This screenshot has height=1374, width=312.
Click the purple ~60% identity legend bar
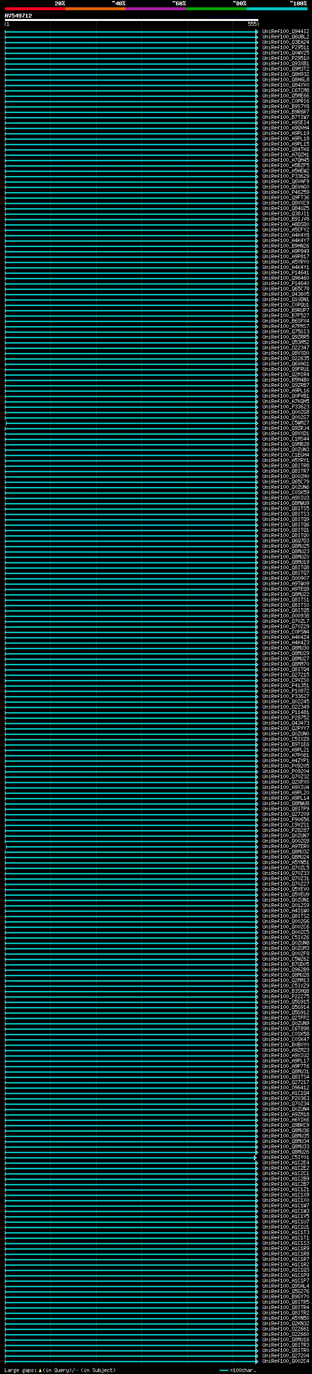[156, 9]
